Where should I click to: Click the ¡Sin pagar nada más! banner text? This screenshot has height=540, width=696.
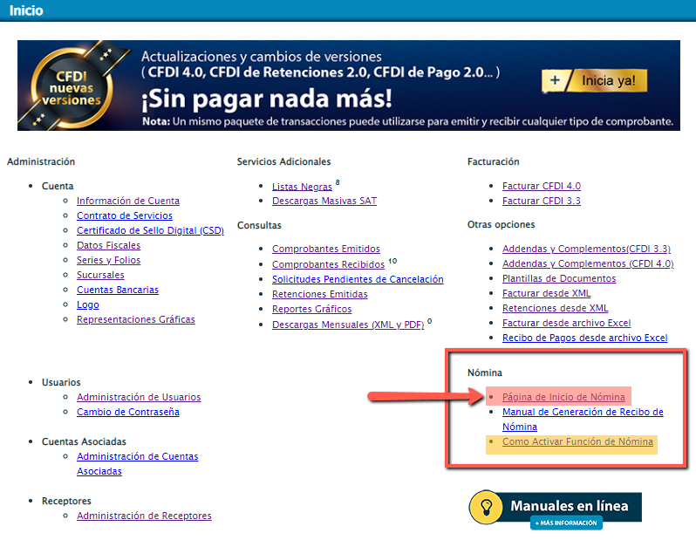point(267,99)
